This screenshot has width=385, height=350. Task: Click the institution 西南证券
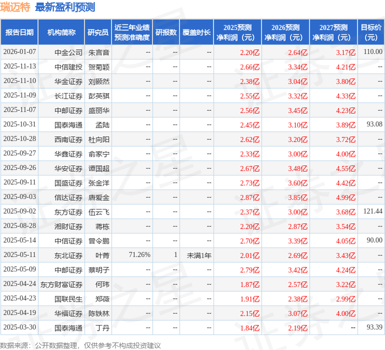click(68, 139)
